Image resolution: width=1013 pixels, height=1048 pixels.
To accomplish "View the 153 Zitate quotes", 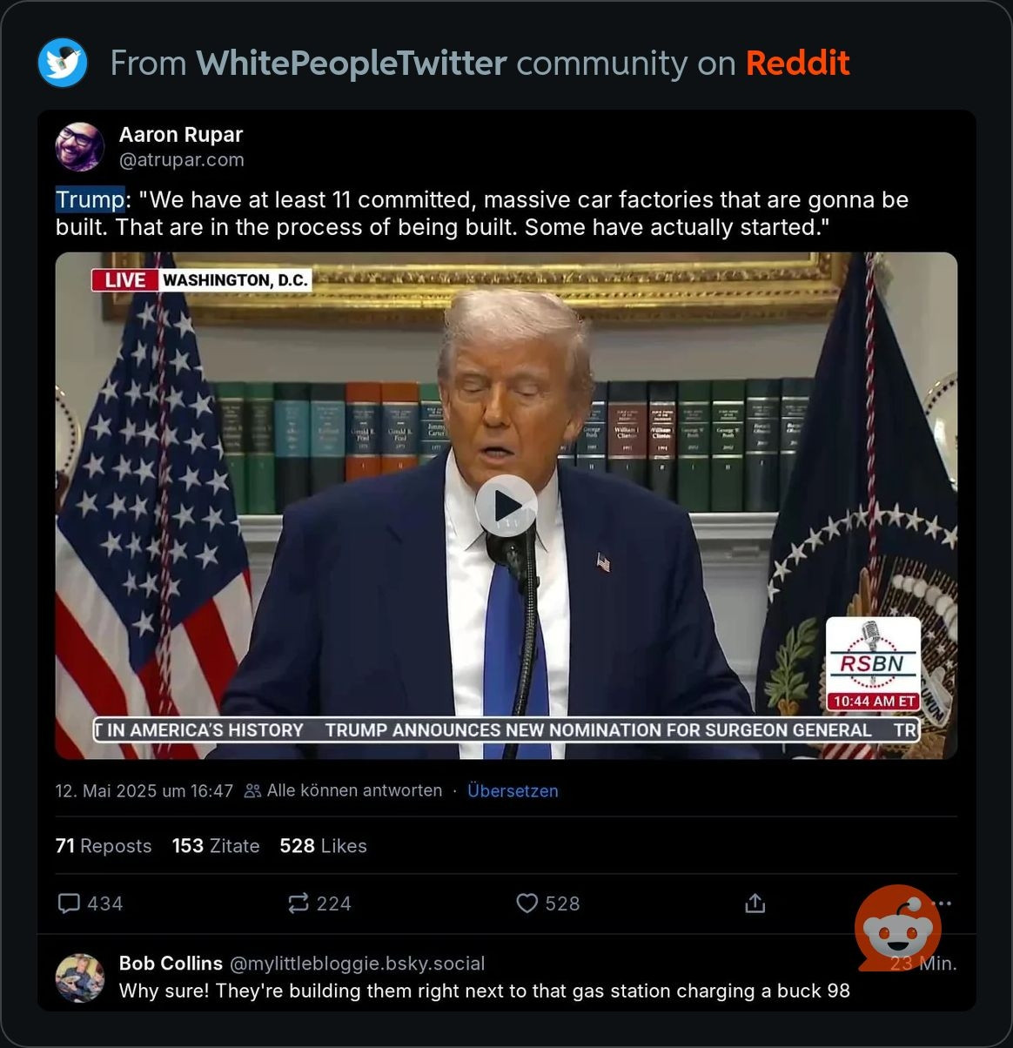I will [216, 846].
